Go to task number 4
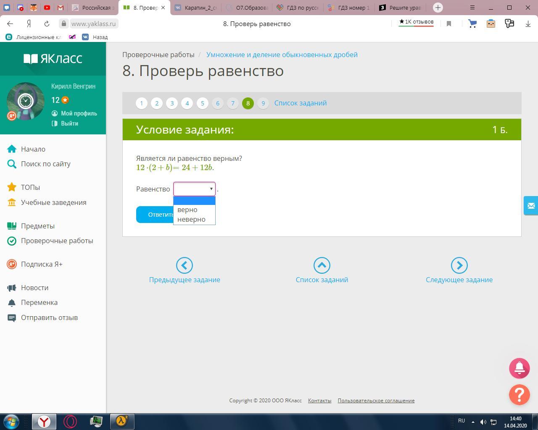 pyautogui.click(x=187, y=103)
